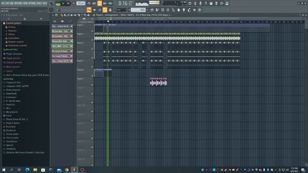Click the export download arrow icon
The image size is (308, 173).
click(227, 3)
